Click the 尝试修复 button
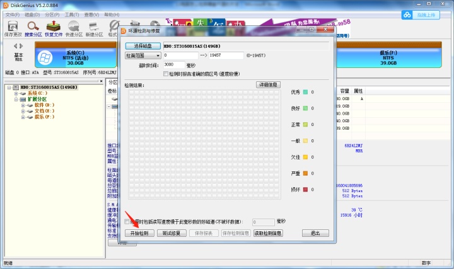 coord(172,233)
